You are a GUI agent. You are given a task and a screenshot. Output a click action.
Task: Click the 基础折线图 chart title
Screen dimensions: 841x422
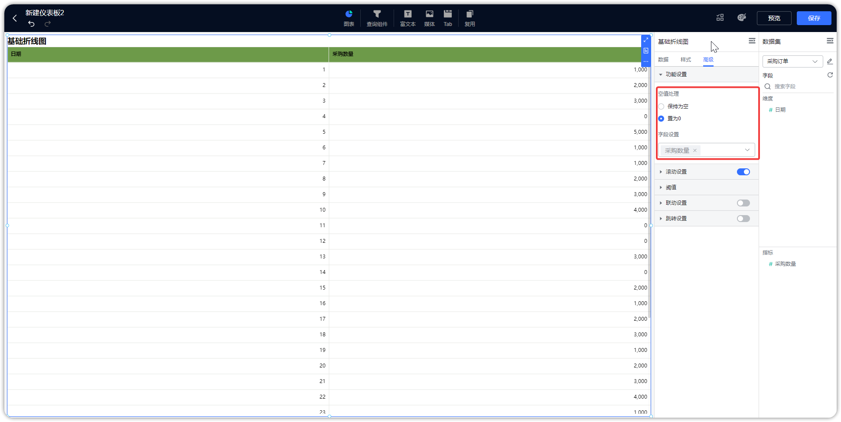pos(27,41)
